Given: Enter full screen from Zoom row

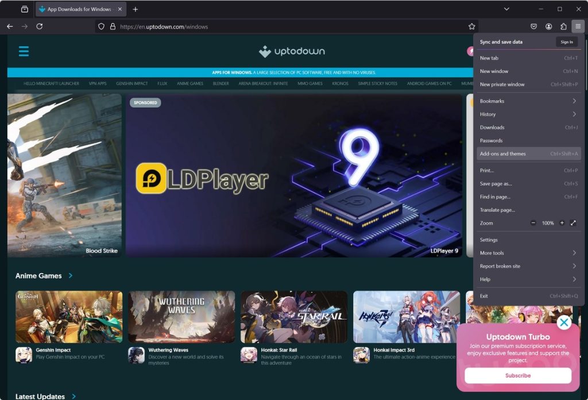Looking at the screenshot, I should [x=573, y=223].
